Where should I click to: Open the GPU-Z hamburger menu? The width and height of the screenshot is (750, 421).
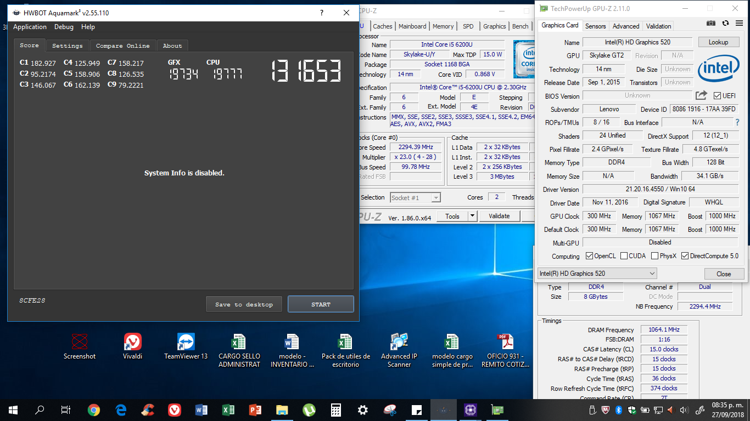click(x=739, y=23)
